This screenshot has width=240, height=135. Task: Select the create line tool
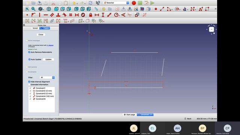click(162, 9)
